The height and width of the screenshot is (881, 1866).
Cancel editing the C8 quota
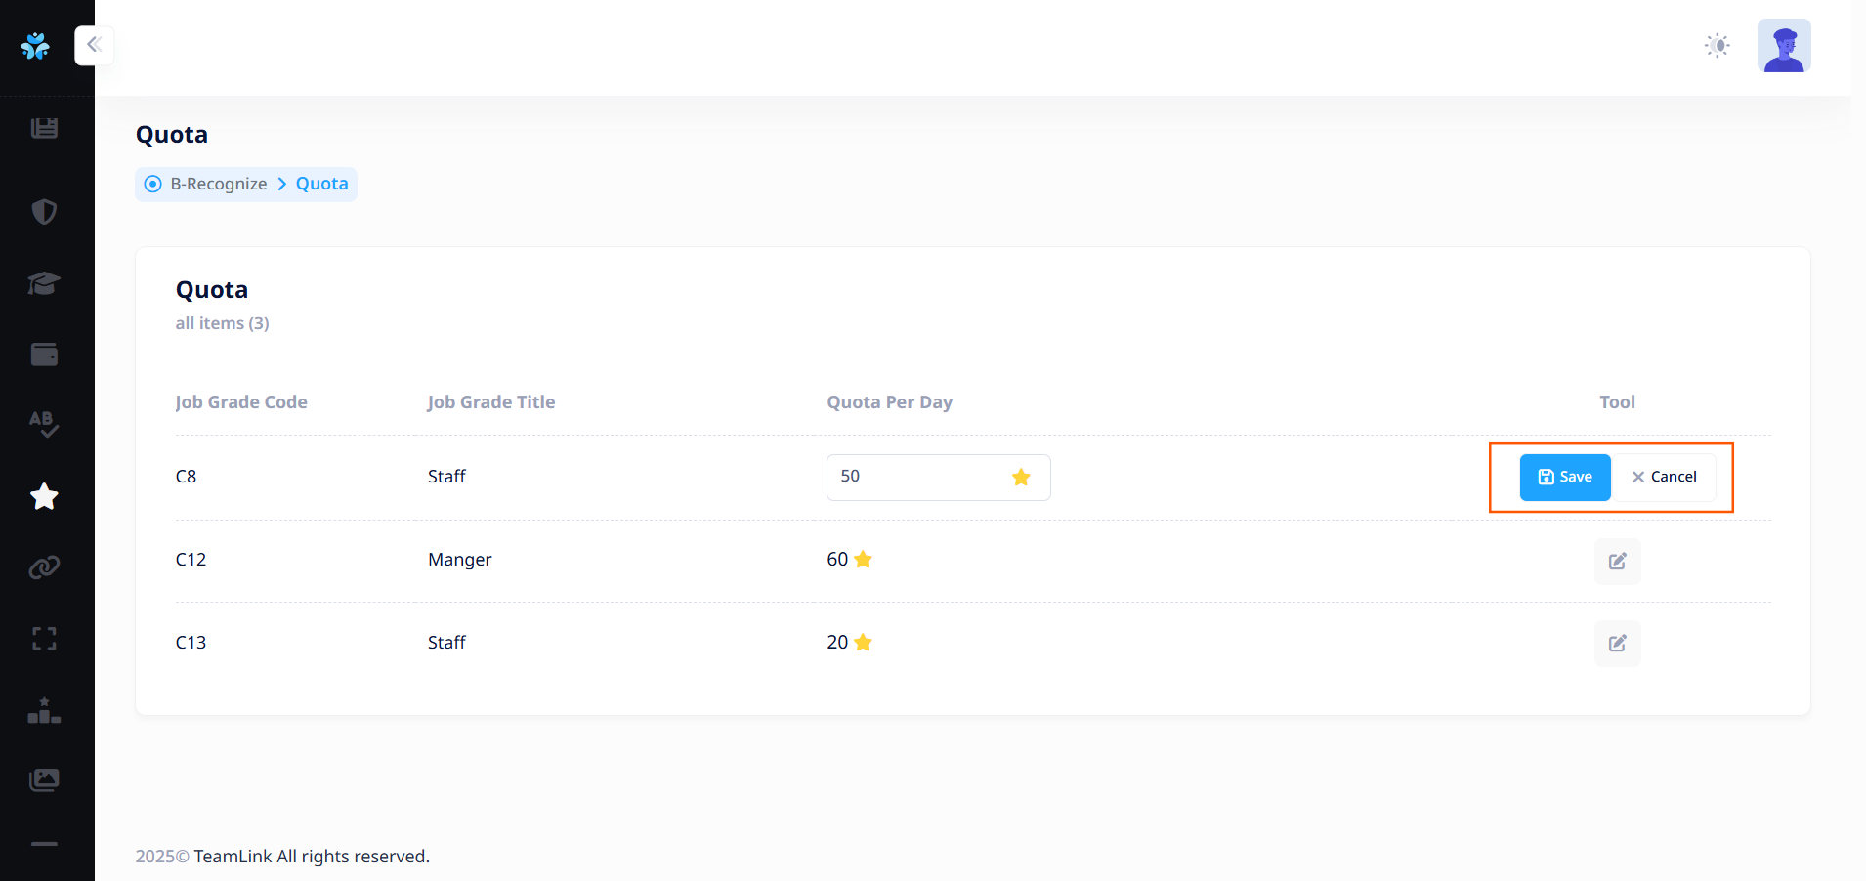pos(1664,478)
